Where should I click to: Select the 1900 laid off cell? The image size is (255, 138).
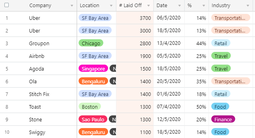tap(135, 56)
